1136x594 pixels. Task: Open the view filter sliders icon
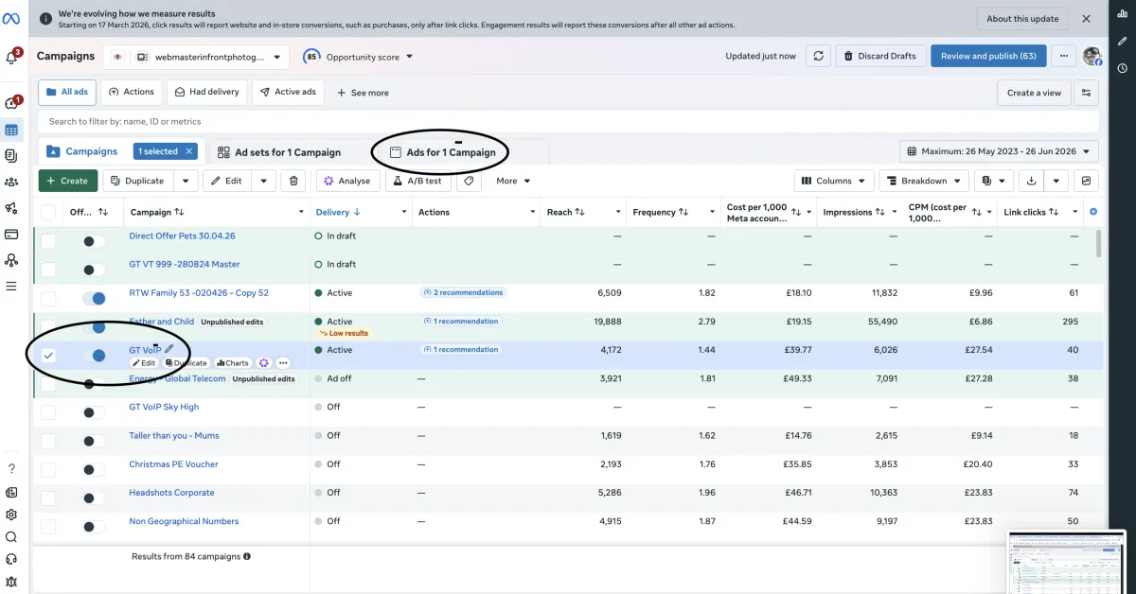[x=1086, y=93]
